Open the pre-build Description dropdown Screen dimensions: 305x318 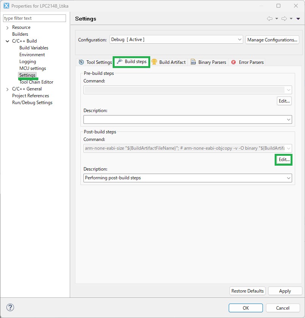click(289, 119)
